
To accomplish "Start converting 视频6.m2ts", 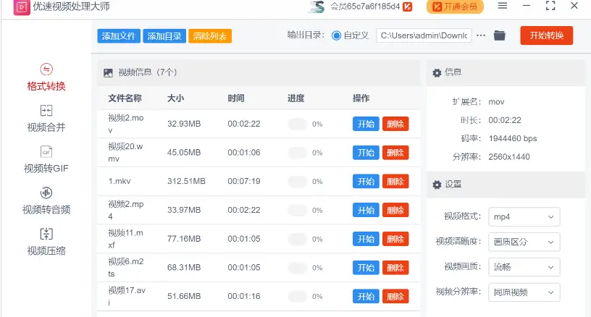I will 366,268.
